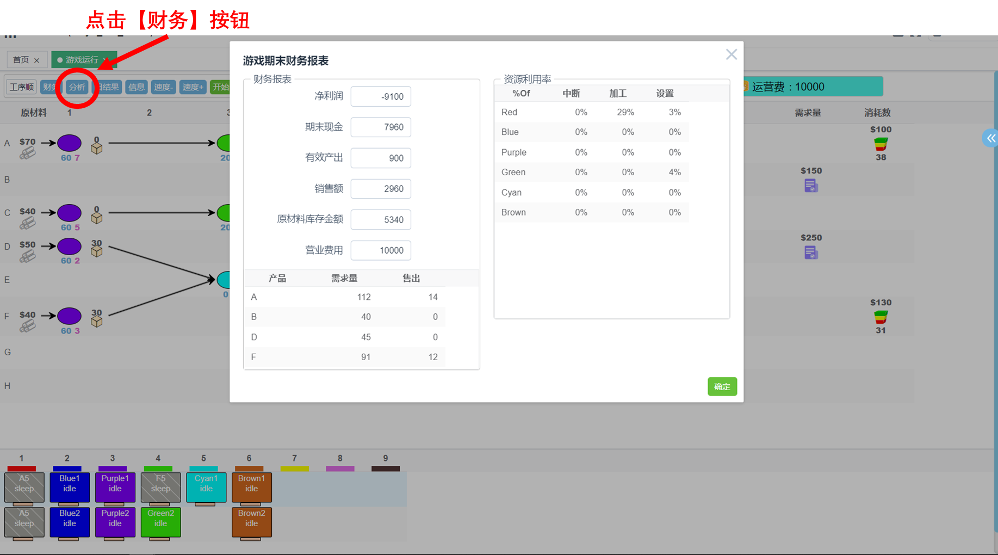Click the inventory box icon in row F

point(97,321)
